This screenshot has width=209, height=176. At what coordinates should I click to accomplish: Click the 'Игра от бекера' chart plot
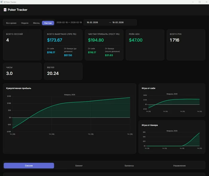173,139
